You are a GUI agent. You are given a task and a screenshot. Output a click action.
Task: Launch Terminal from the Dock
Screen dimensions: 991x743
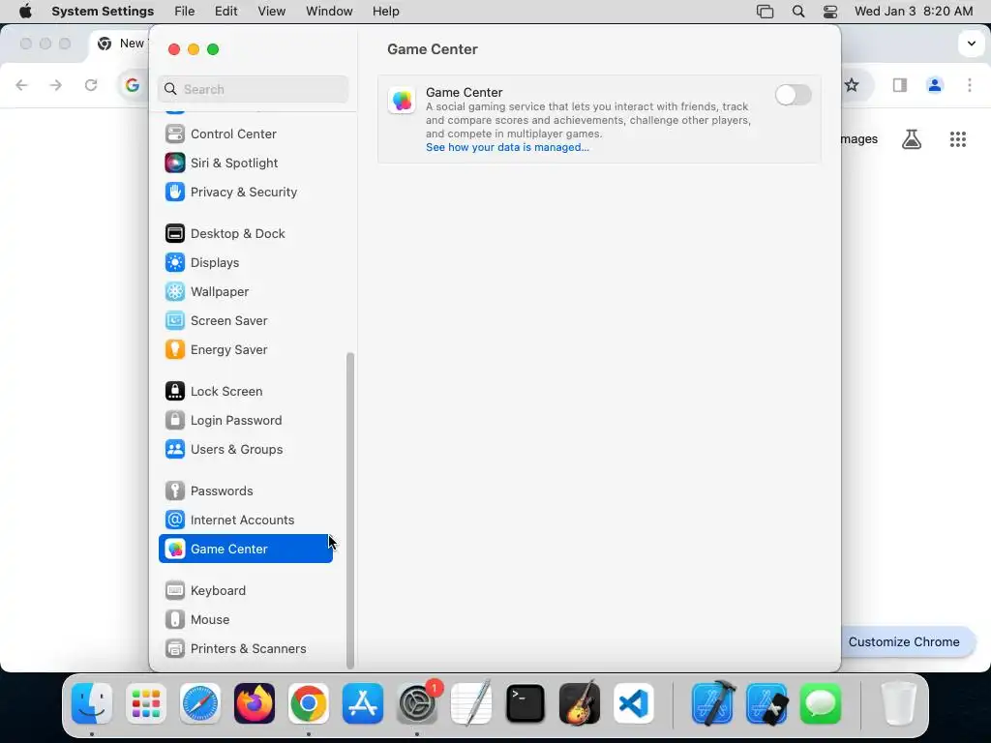[x=526, y=703]
